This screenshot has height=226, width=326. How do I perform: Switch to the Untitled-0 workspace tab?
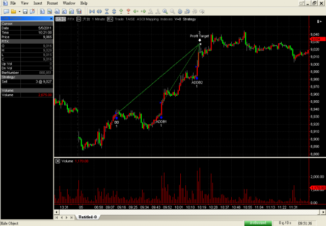(x=88, y=217)
